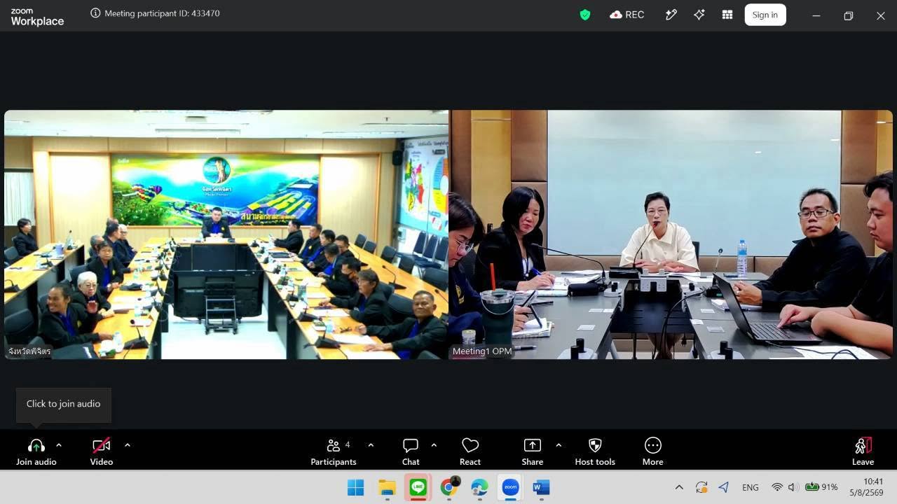Open LINE app in the taskbar
The image size is (897, 504).
[418, 487]
